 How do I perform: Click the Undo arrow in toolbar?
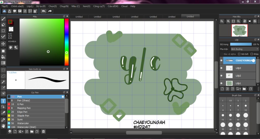pos(44,11)
